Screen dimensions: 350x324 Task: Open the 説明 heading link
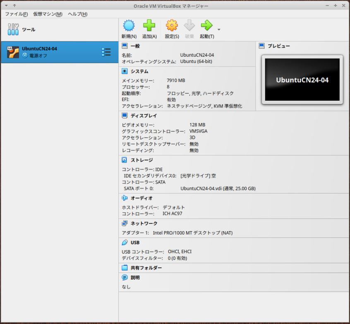point(135,278)
